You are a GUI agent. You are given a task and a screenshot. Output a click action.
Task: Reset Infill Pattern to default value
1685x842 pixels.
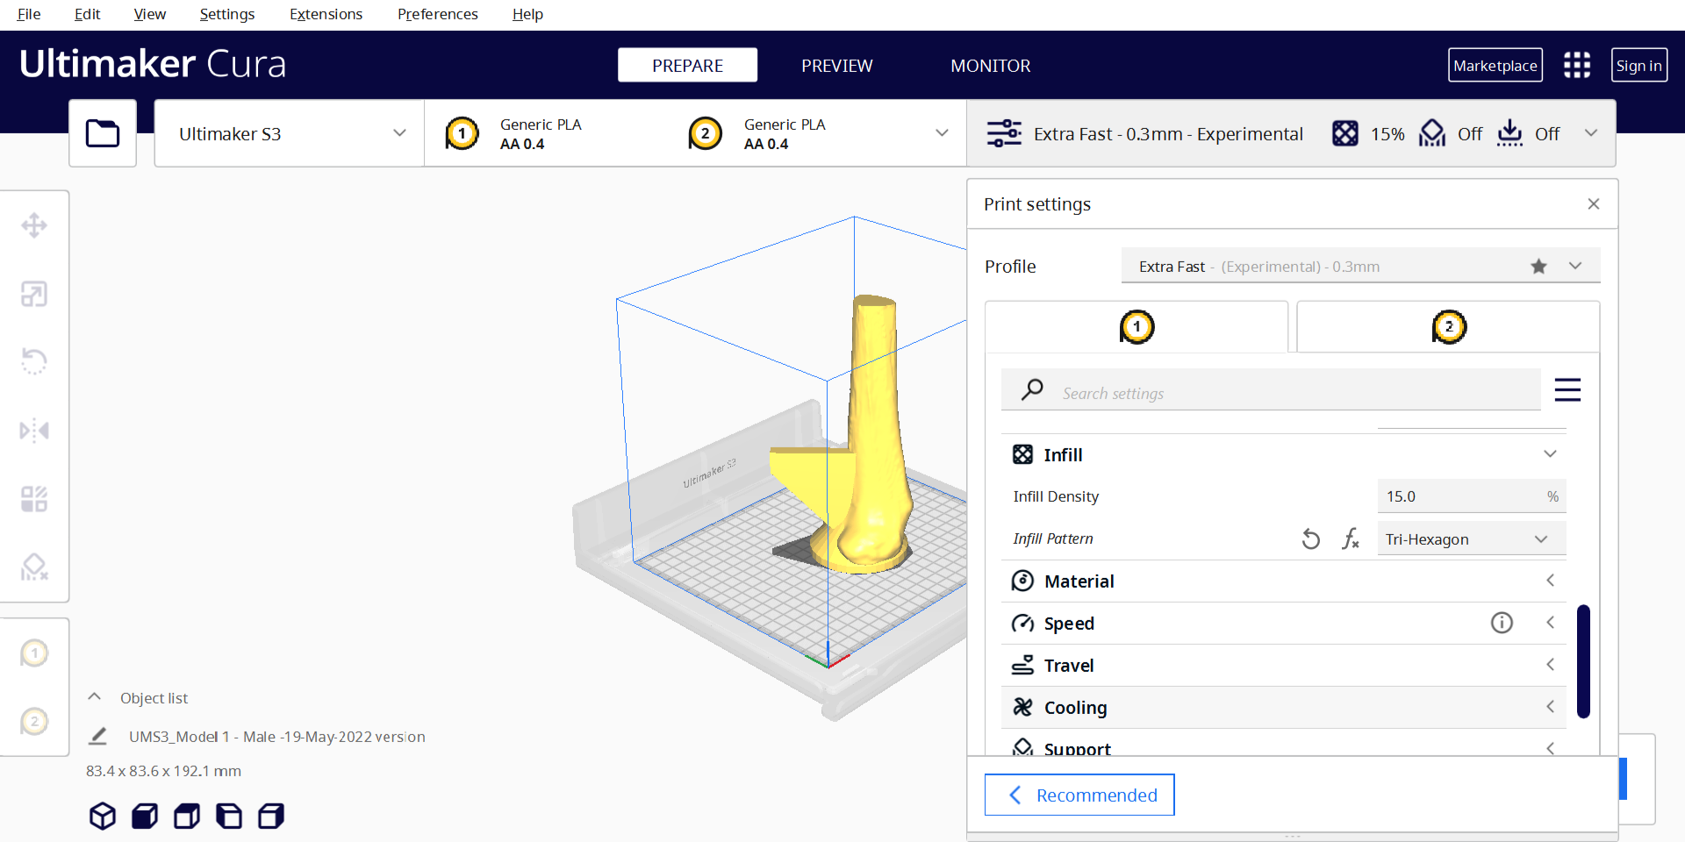(1310, 539)
